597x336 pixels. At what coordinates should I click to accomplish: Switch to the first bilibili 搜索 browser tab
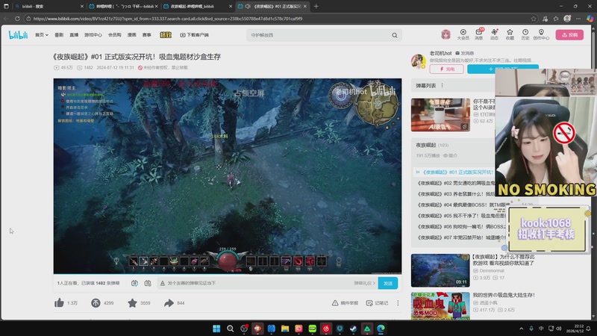tap(48, 6)
